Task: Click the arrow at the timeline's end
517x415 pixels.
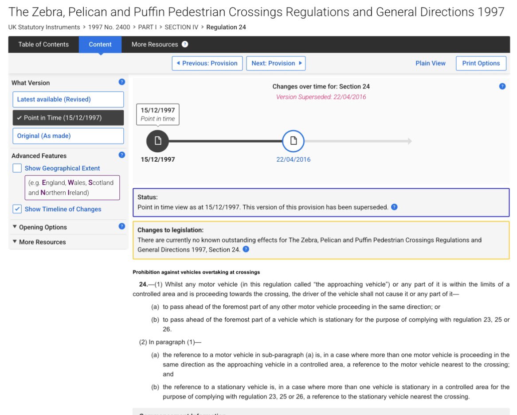Action: point(409,141)
